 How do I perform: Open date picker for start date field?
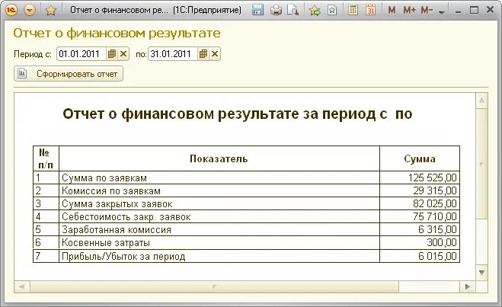click(112, 54)
